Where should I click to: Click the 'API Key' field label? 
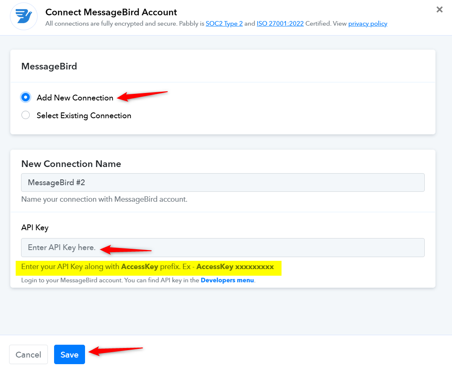(35, 227)
